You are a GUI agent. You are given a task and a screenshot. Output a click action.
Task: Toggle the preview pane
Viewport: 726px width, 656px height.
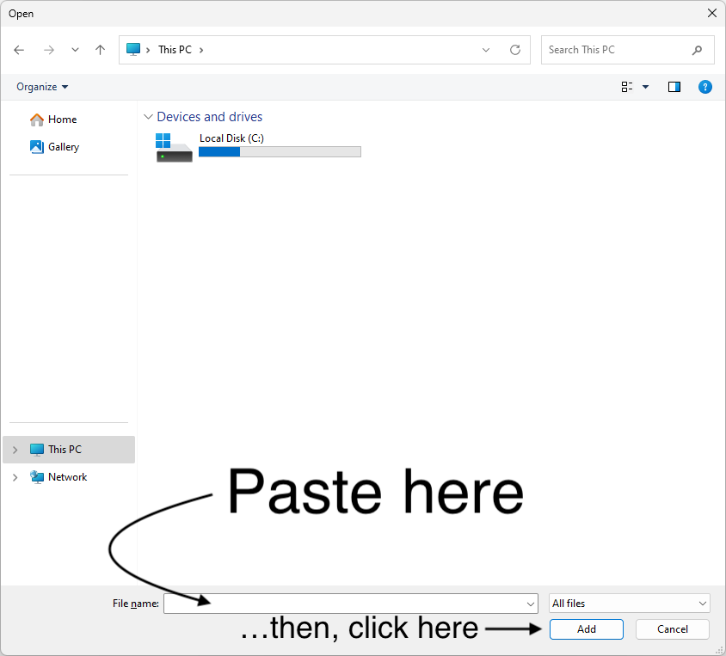pyautogui.click(x=674, y=87)
